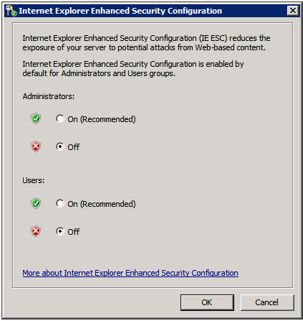Click the keys icon in the title bar
303x321 pixels.
(11, 11)
